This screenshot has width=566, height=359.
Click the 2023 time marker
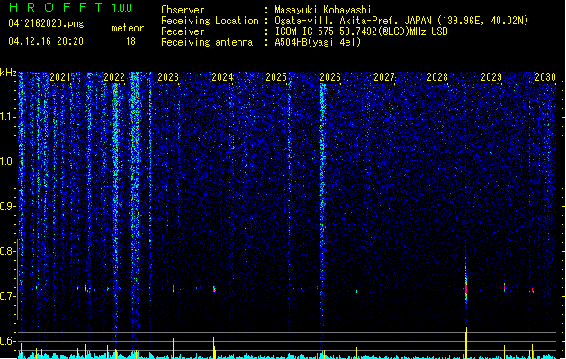tap(168, 77)
